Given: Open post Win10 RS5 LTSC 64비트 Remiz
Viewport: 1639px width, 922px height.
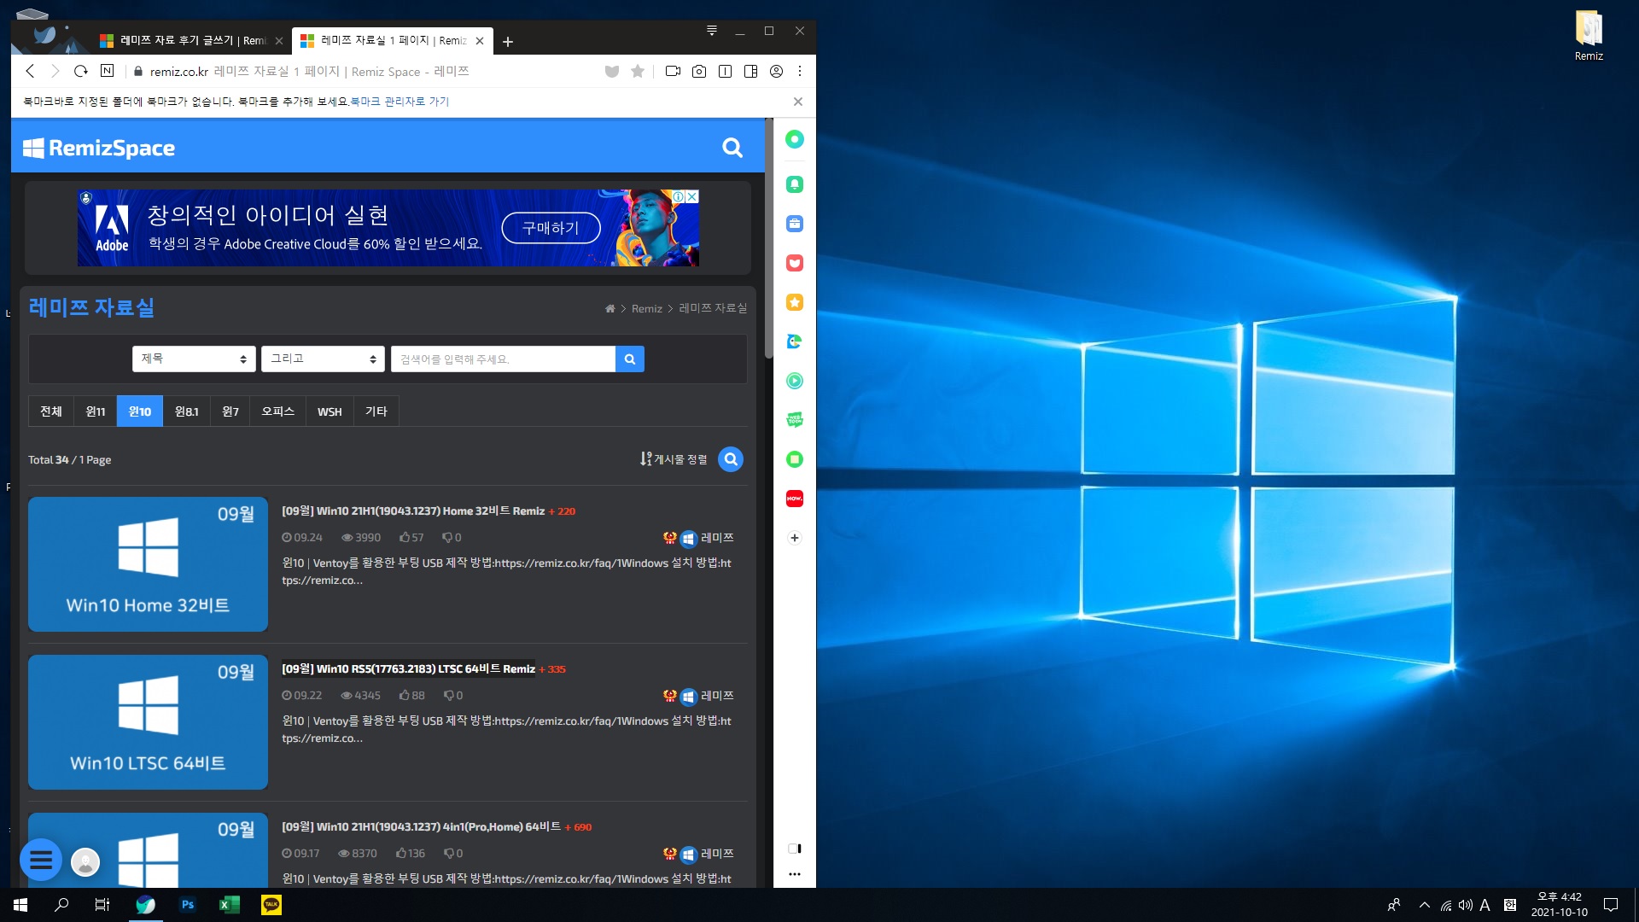Looking at the screenshot, I should (408, 668).
